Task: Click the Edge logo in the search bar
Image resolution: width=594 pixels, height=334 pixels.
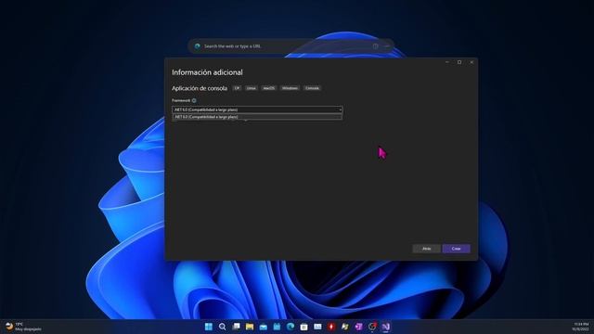Action: (x=197, y=46)
